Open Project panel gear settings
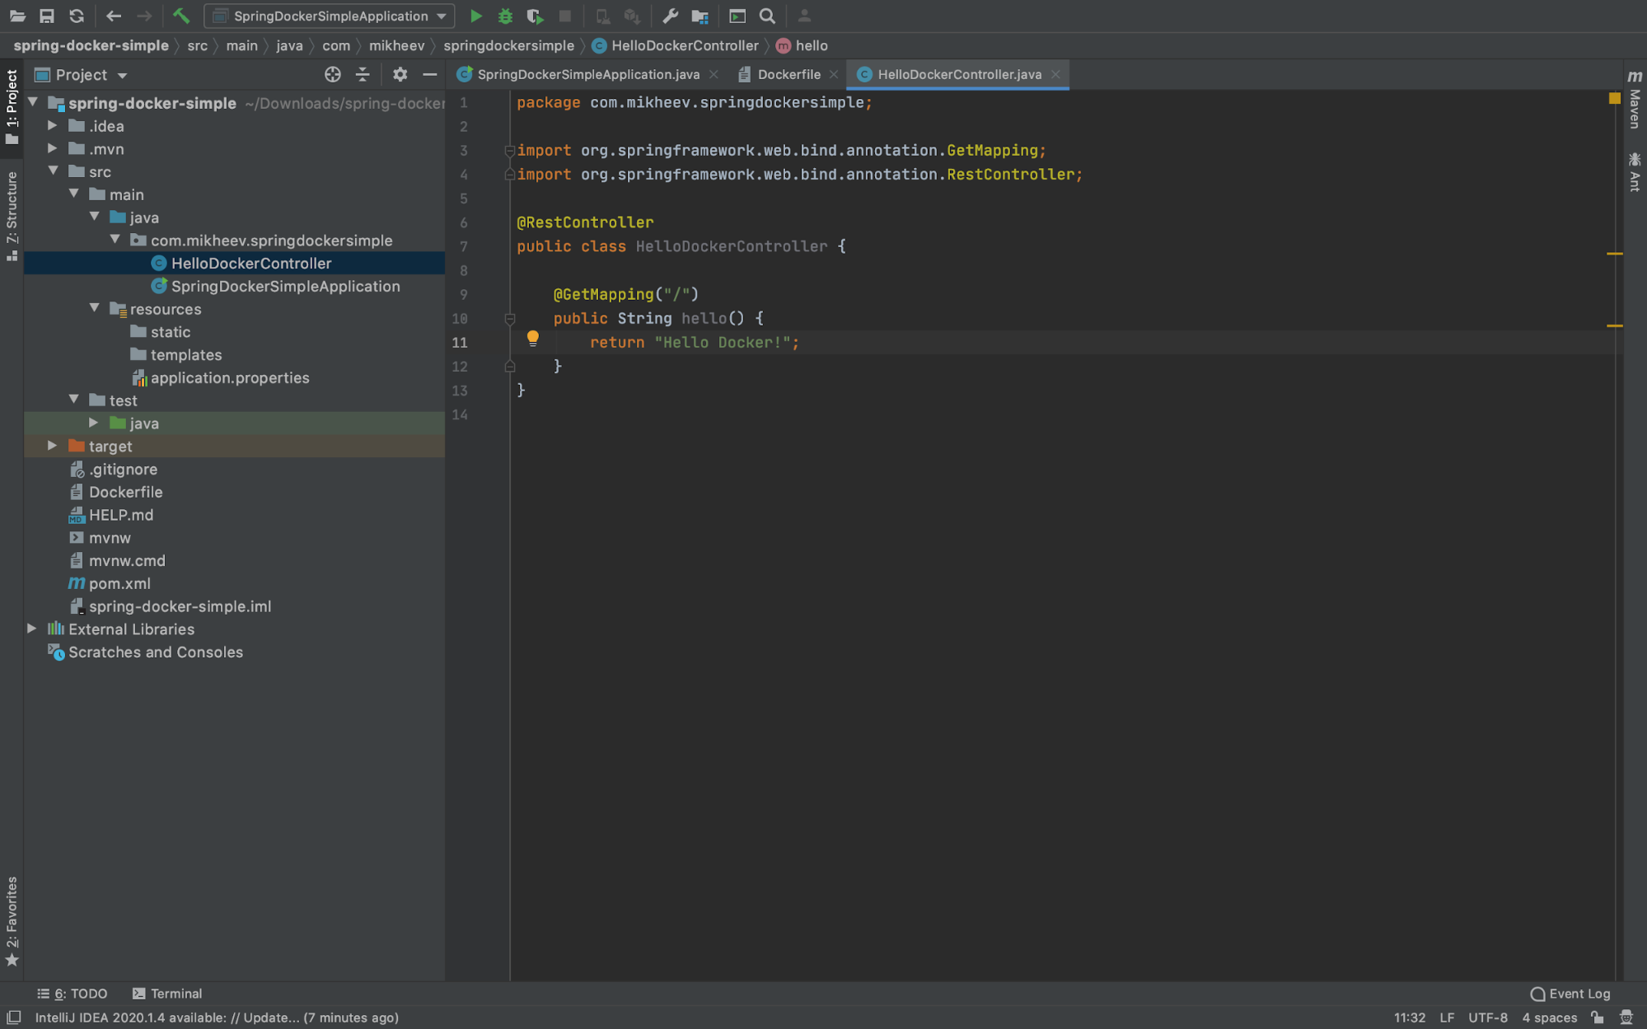Image resolution: width=1647 pixels, height=1029 pixels. 400,75
